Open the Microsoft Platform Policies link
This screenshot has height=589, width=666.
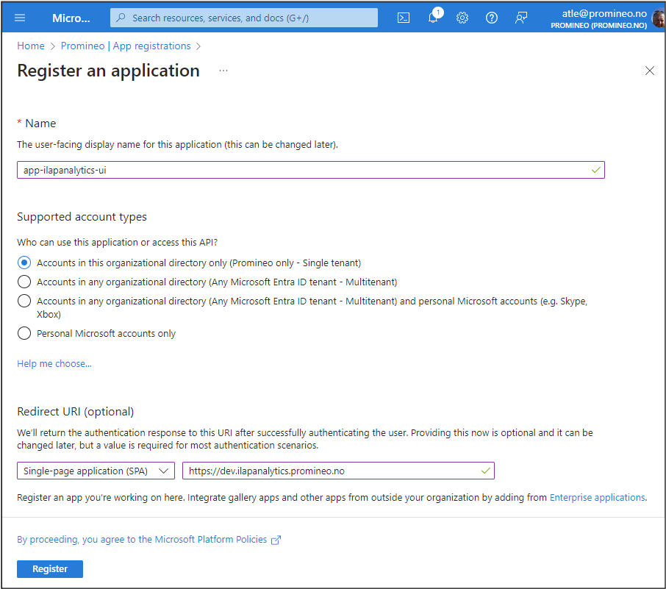pos(142,539)
